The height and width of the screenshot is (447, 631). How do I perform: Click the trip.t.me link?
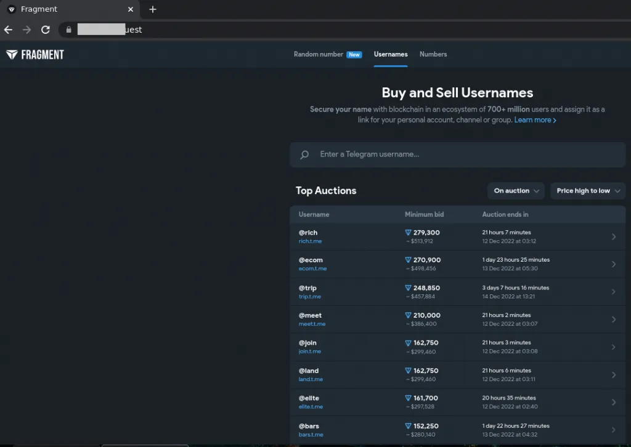tap(310, 296)
